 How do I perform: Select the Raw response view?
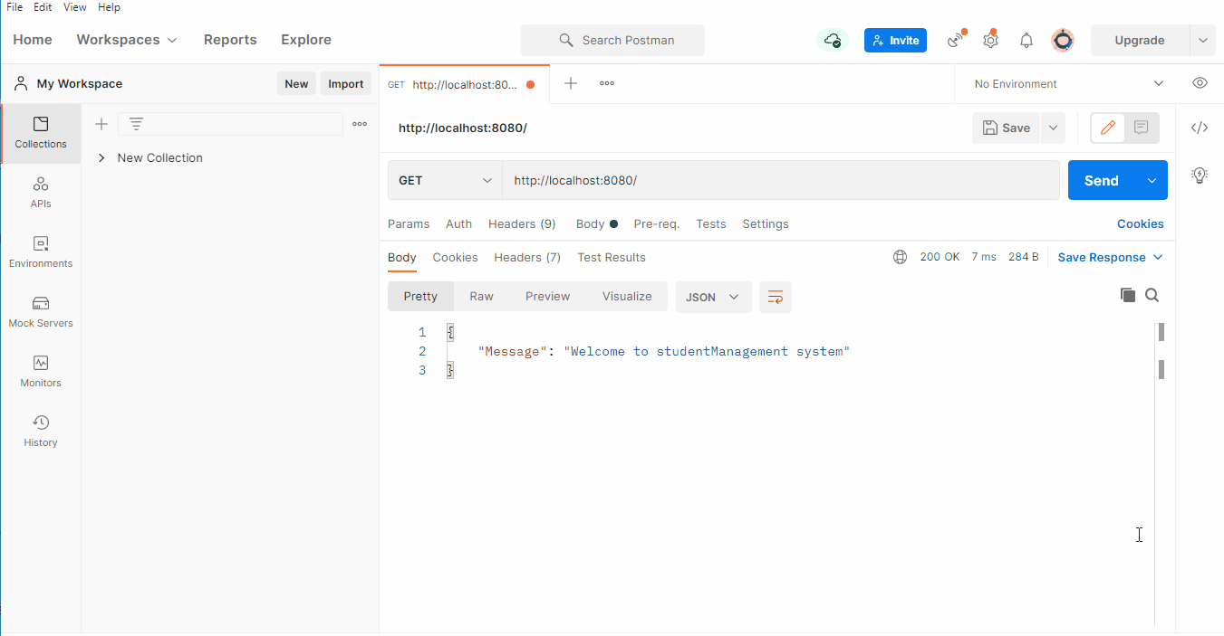(481, 296)
